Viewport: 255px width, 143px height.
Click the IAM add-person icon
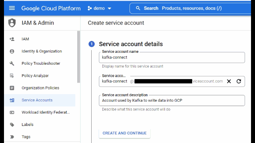click(x=12, y=39)
